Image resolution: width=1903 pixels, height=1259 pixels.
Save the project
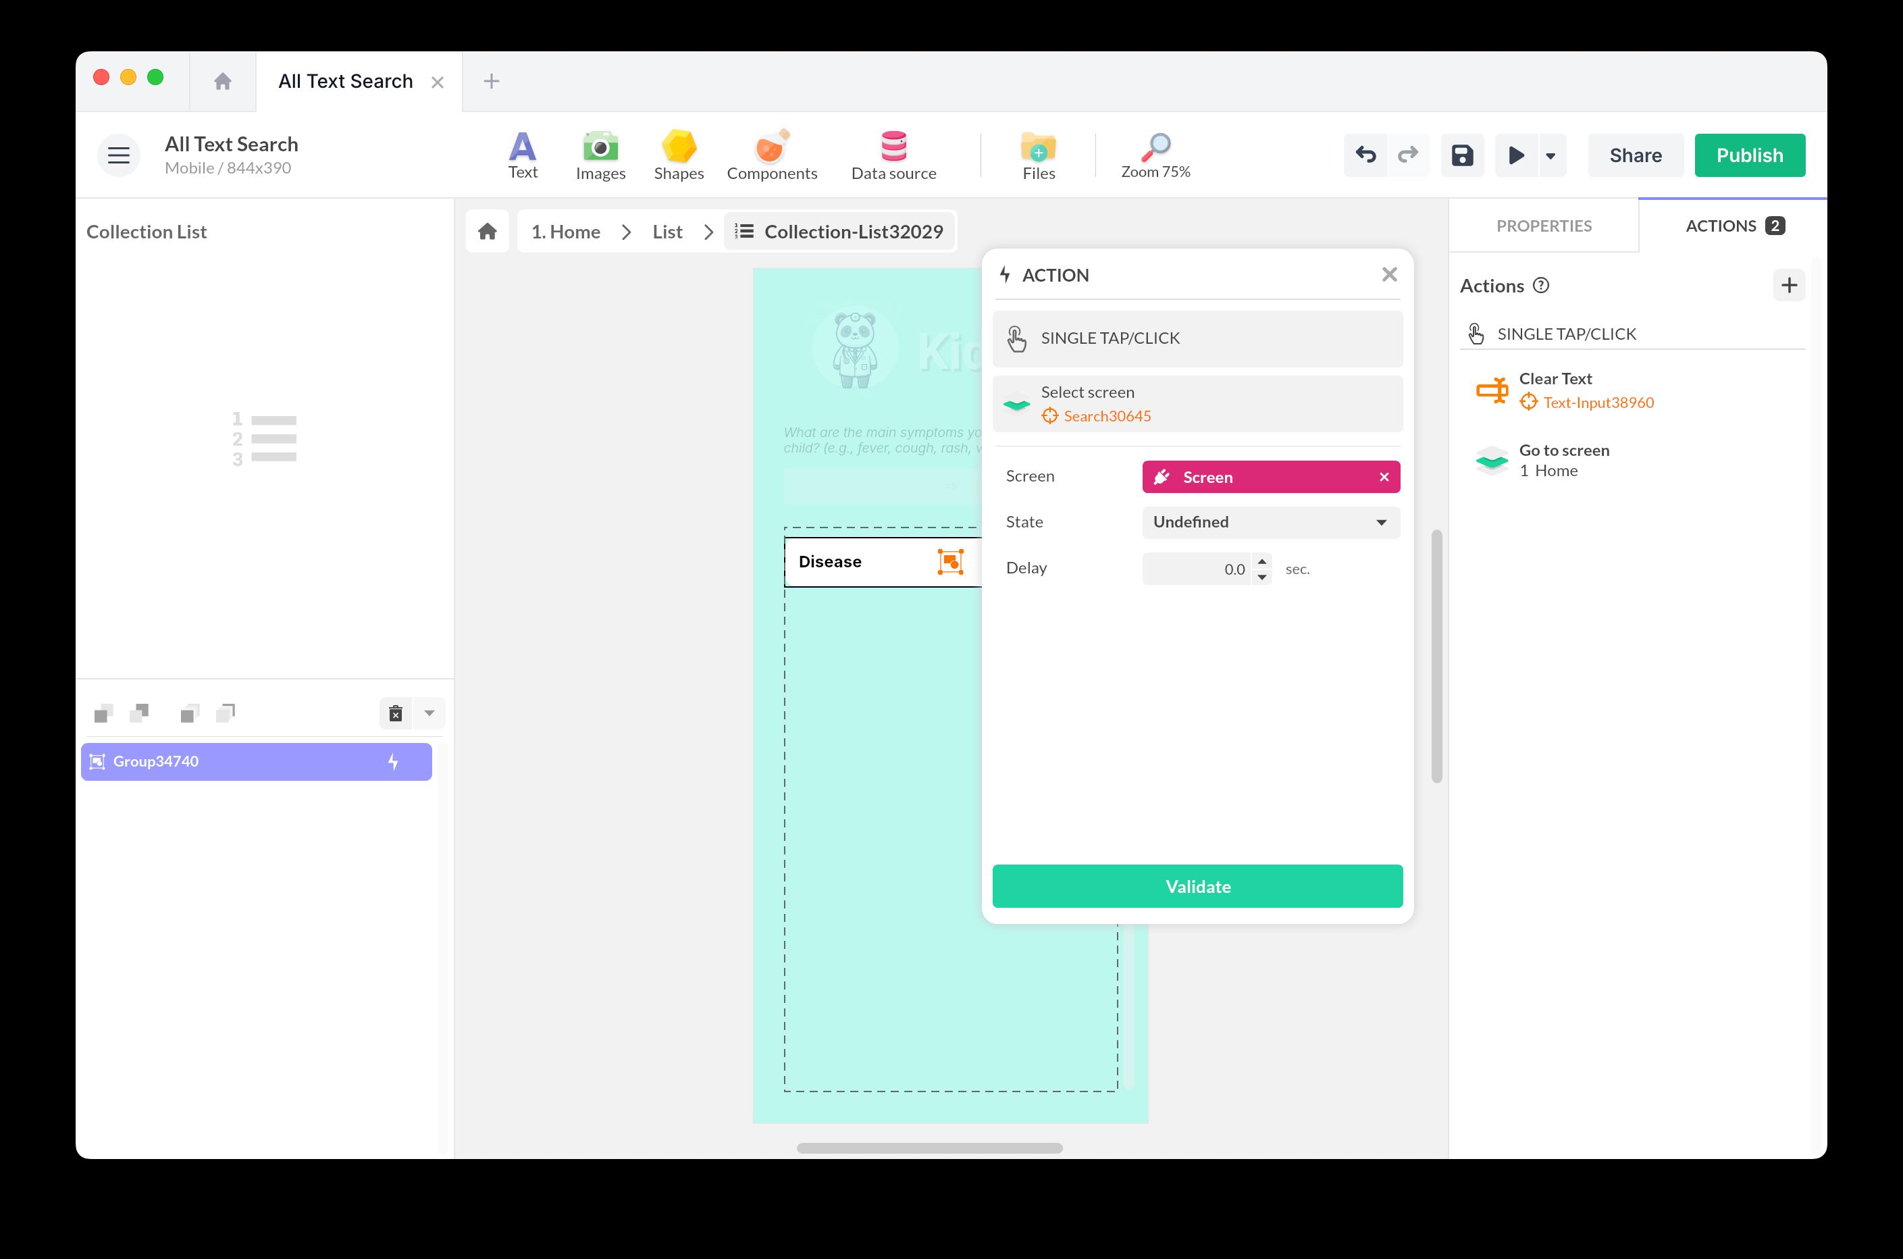point(1462,155)
